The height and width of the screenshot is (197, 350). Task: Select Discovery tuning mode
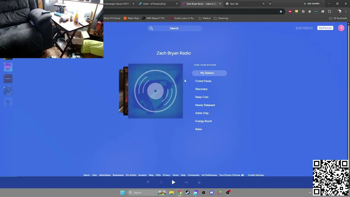(201, 89)
